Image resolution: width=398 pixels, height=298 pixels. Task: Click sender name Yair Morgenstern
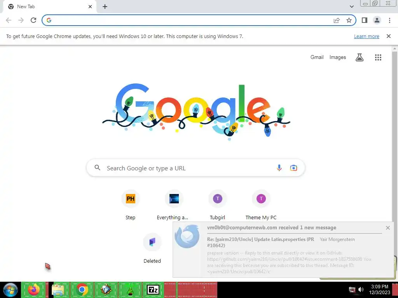(x=337, y=239)
